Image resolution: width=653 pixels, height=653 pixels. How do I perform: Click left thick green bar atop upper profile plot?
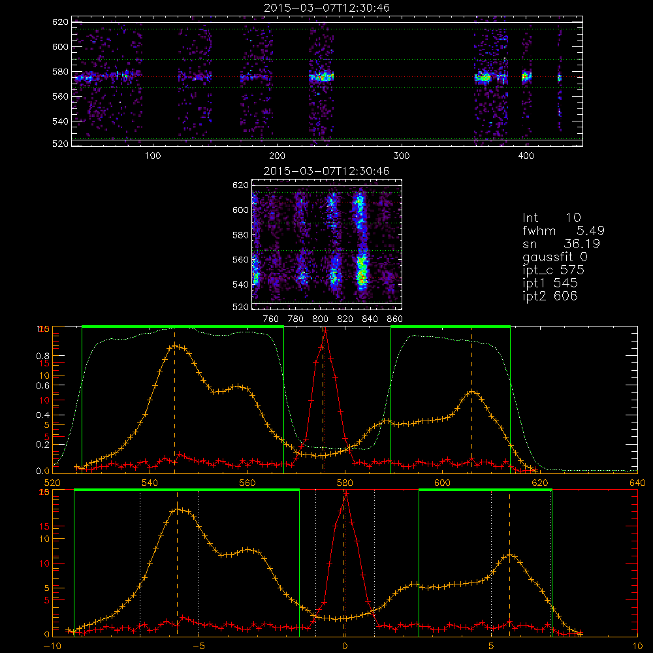coord(183,326)
